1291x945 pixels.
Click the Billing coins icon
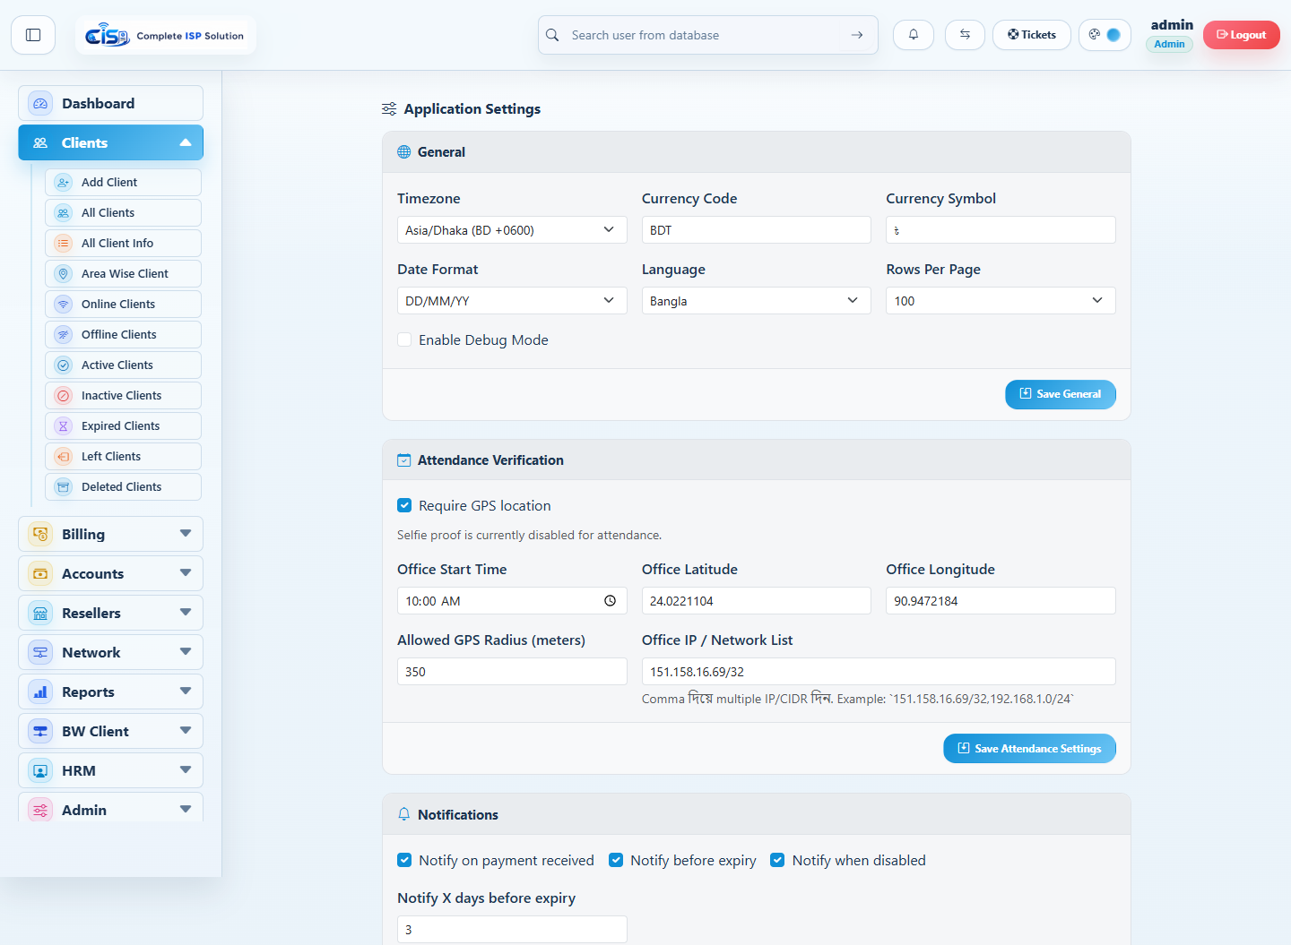click(40, 535)
